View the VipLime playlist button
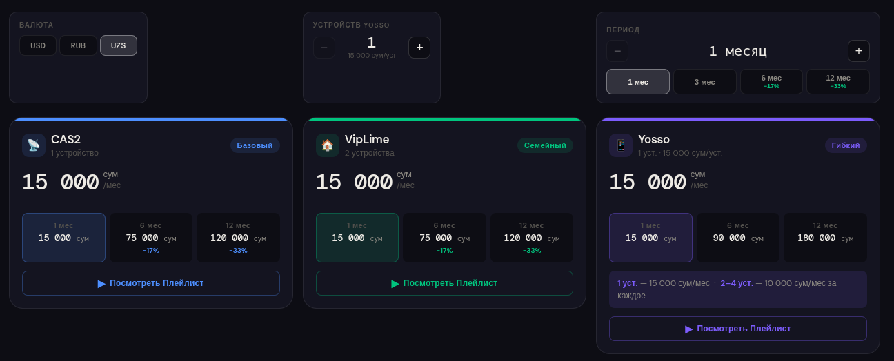Screen dimensions: 894x361 (x=444, y=283)
